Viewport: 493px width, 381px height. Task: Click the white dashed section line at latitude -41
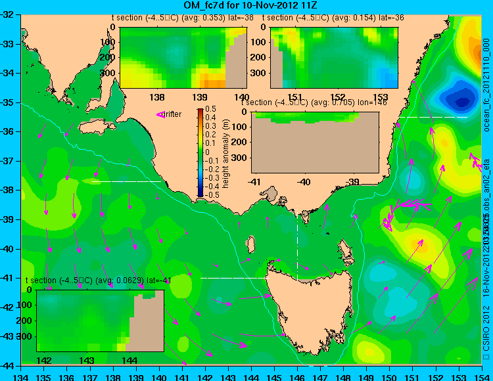(x=235, y=278)
